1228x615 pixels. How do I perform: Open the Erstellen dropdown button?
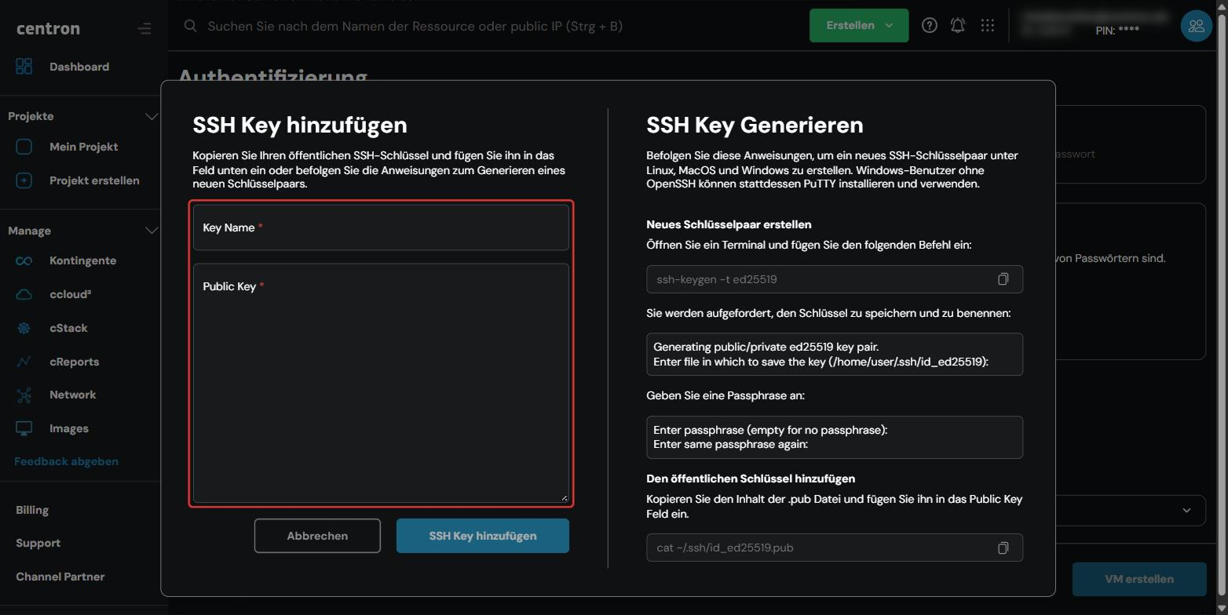[x=859, y=25]
